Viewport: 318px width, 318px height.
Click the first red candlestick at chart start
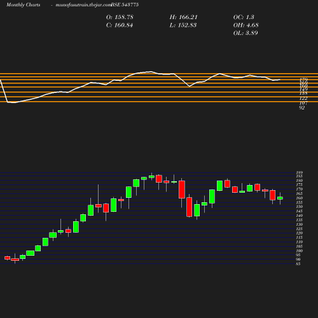8,258
